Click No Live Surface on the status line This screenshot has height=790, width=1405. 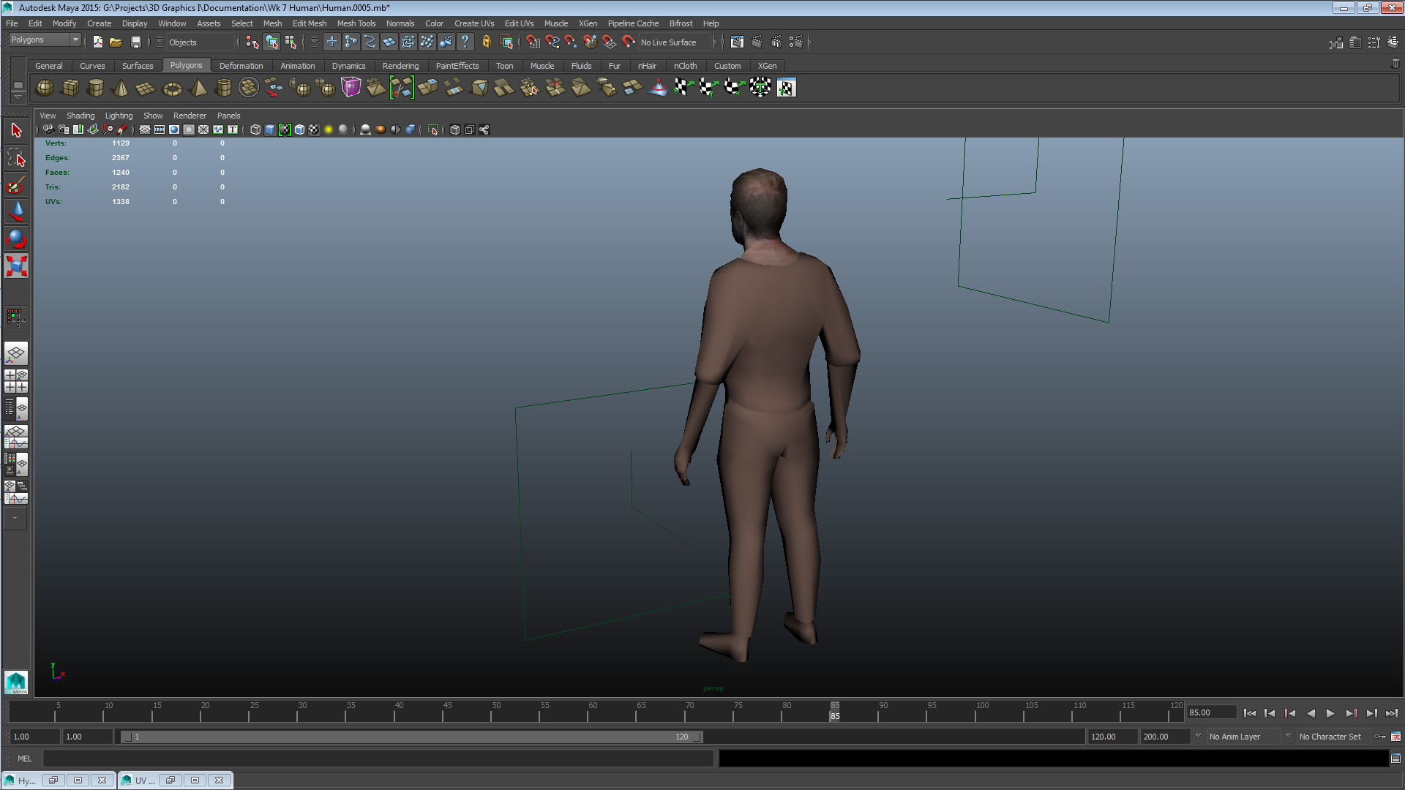tap(667, 42)
